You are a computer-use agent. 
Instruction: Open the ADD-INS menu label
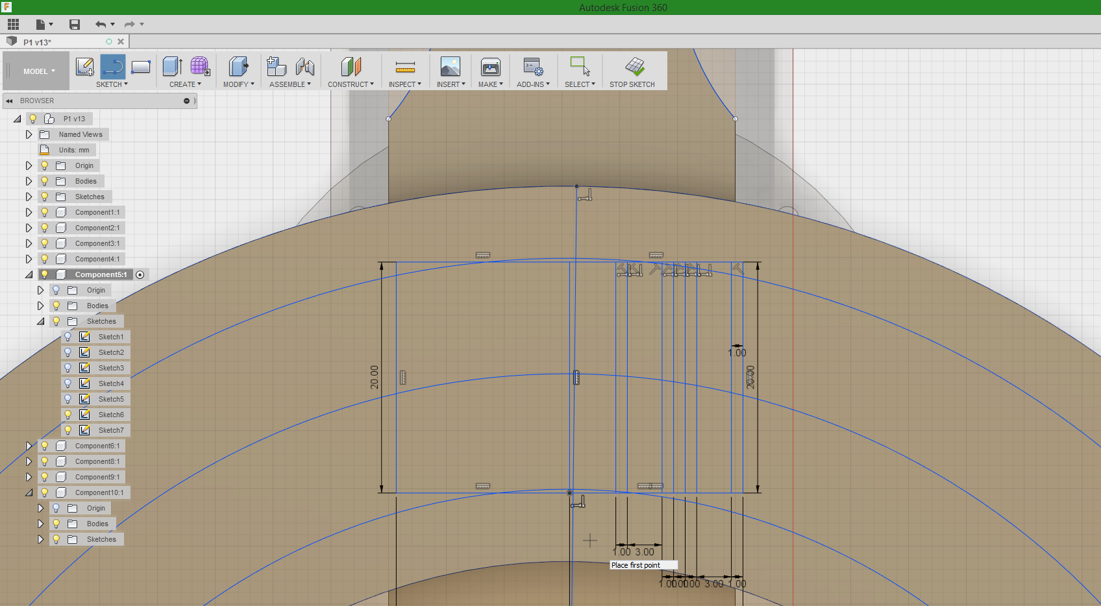[x=533, y=84]
